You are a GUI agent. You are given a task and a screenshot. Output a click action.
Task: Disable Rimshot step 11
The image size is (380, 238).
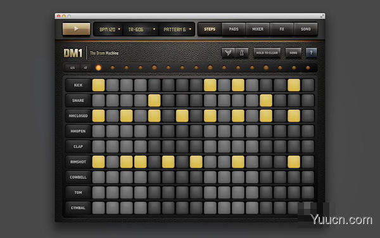(238, 162)
